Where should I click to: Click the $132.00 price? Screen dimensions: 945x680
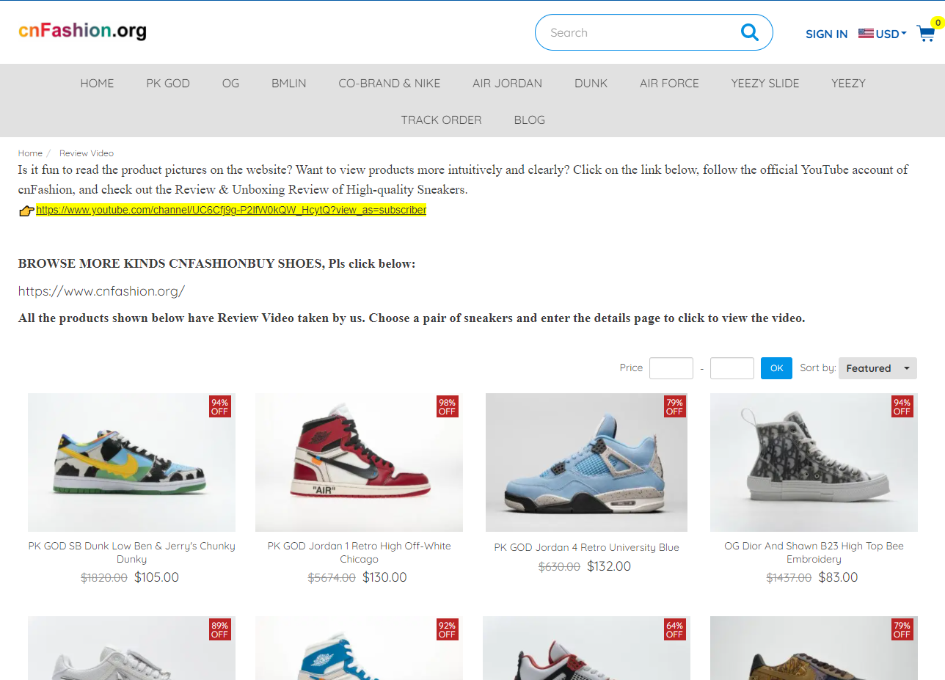[609, 566]
